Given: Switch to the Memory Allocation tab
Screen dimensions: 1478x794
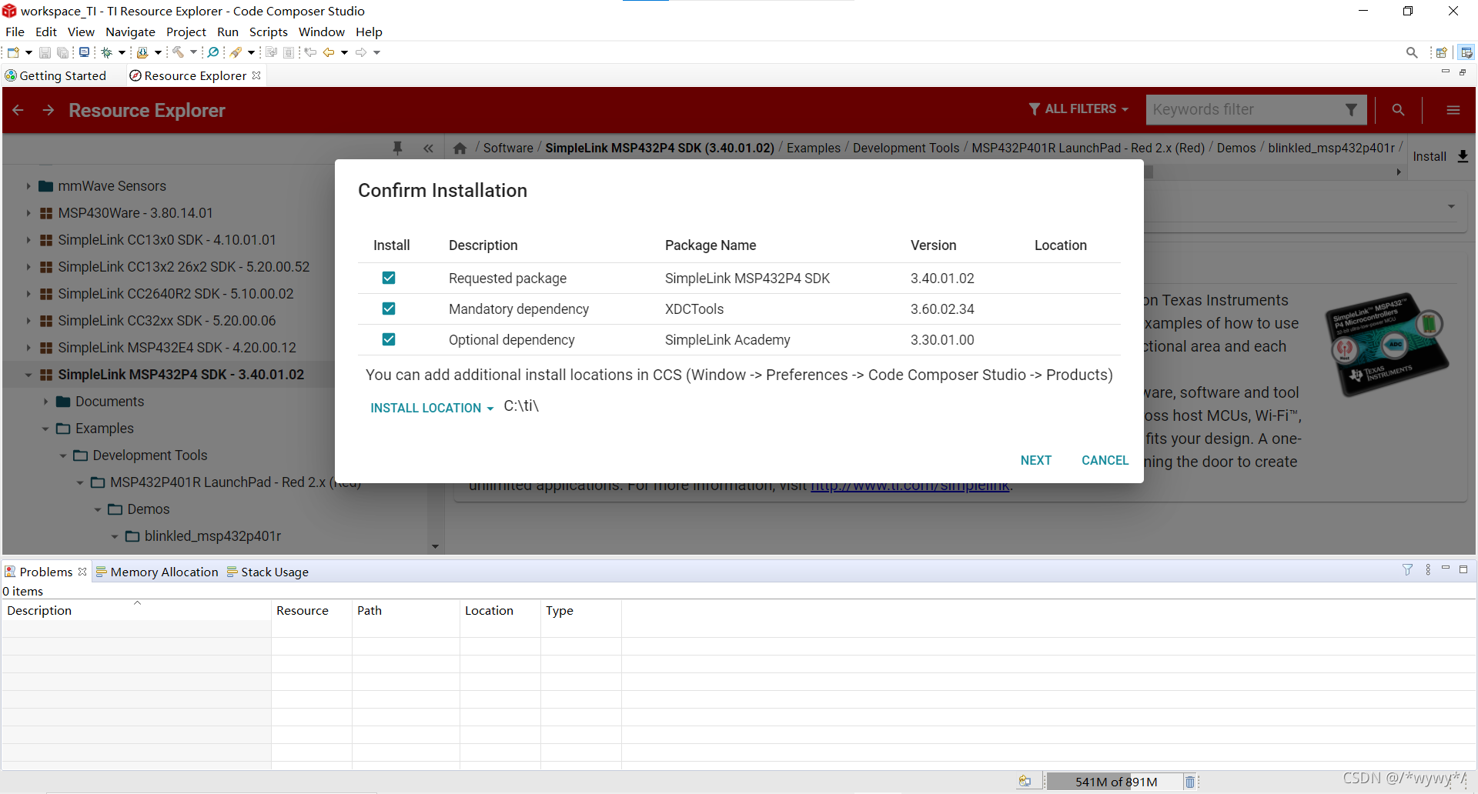Looking at the screenshot, I should (157, 572).
